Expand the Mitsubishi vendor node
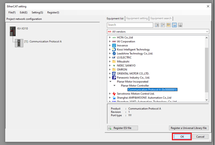Screen dimensions: 215x145 110,62
